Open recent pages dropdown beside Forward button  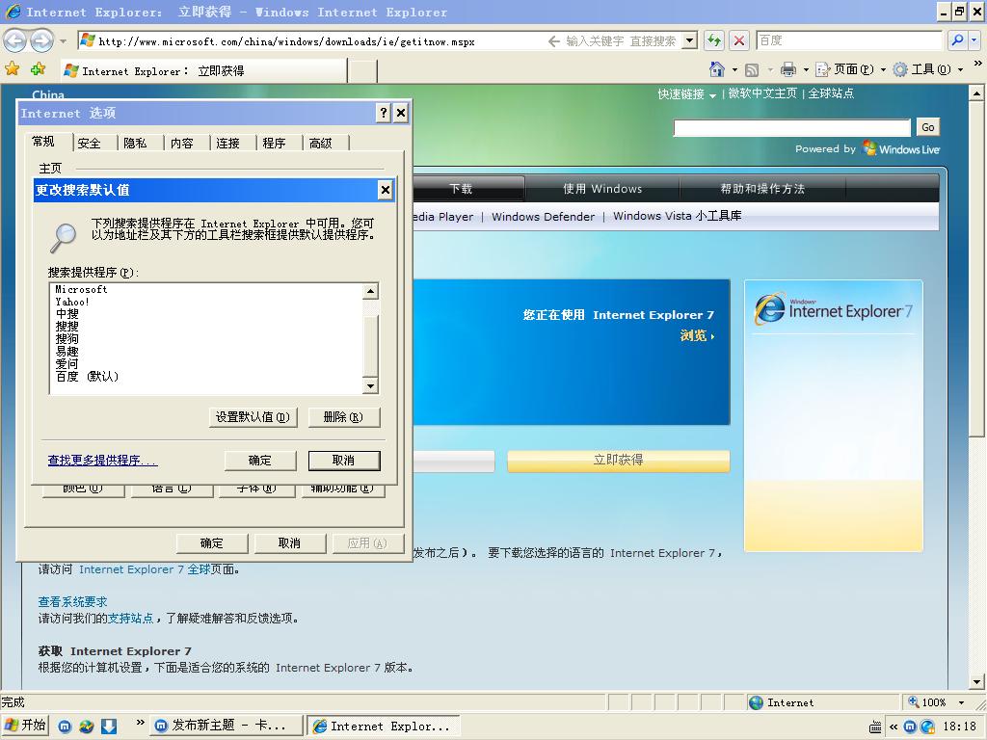[63, 41]
